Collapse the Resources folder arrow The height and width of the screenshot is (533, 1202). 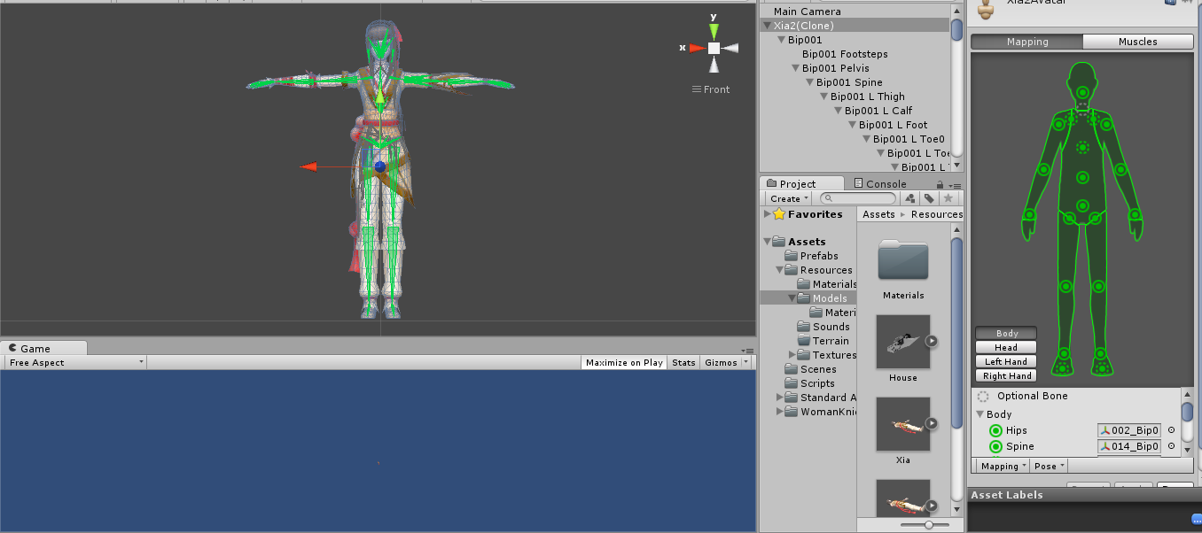779,270
